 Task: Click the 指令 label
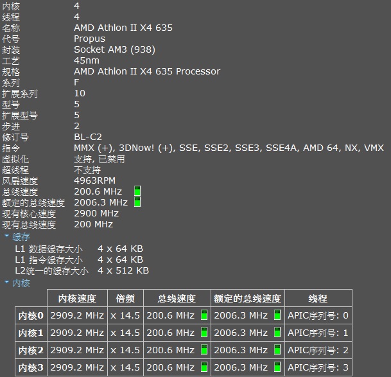pyautogui.click(x=11, y=148)
